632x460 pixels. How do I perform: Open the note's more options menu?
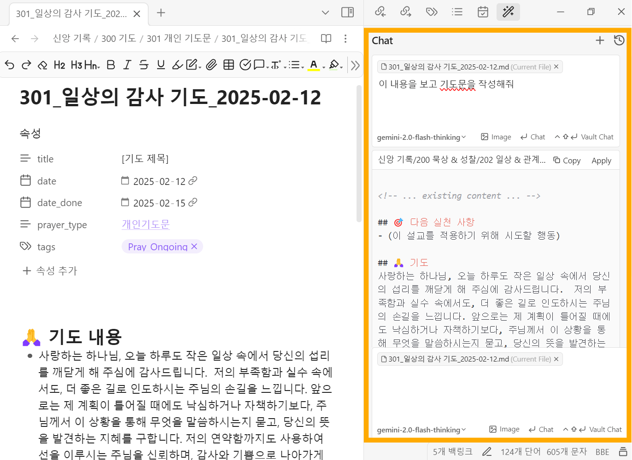345,39
